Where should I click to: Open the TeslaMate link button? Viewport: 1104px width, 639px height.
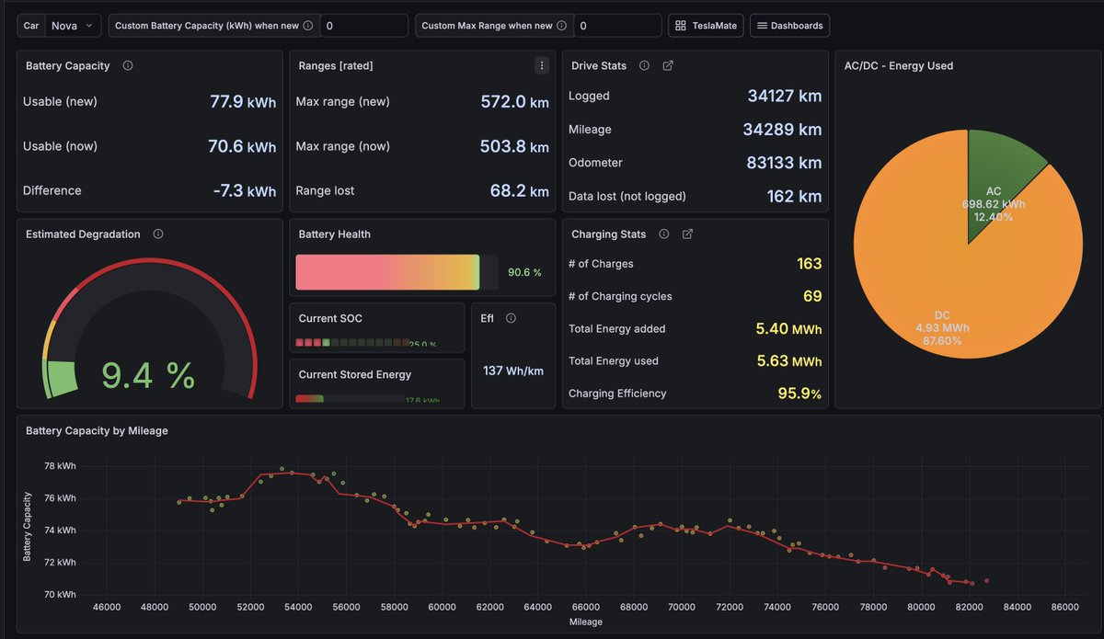[706, 26]
